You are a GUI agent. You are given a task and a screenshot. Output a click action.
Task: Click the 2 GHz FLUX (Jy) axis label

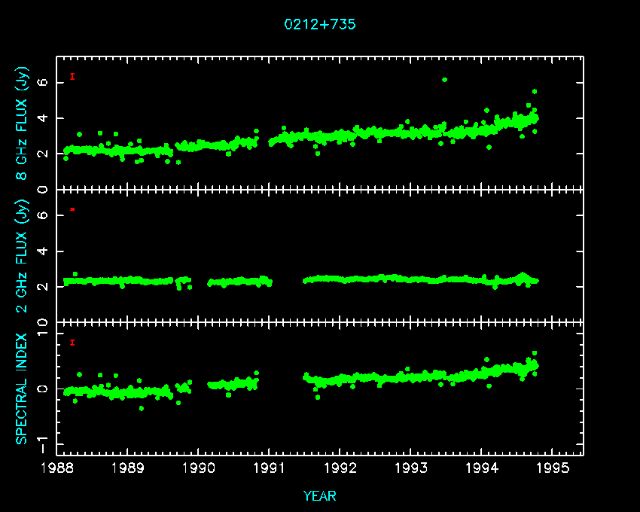pos(22,255)
